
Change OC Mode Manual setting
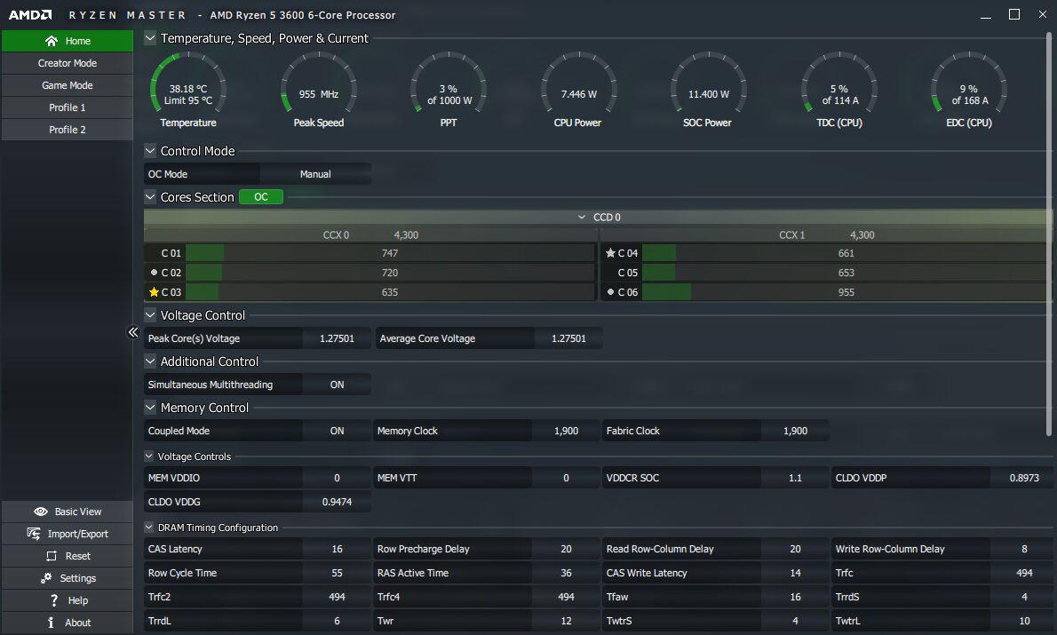pos(314,174)
